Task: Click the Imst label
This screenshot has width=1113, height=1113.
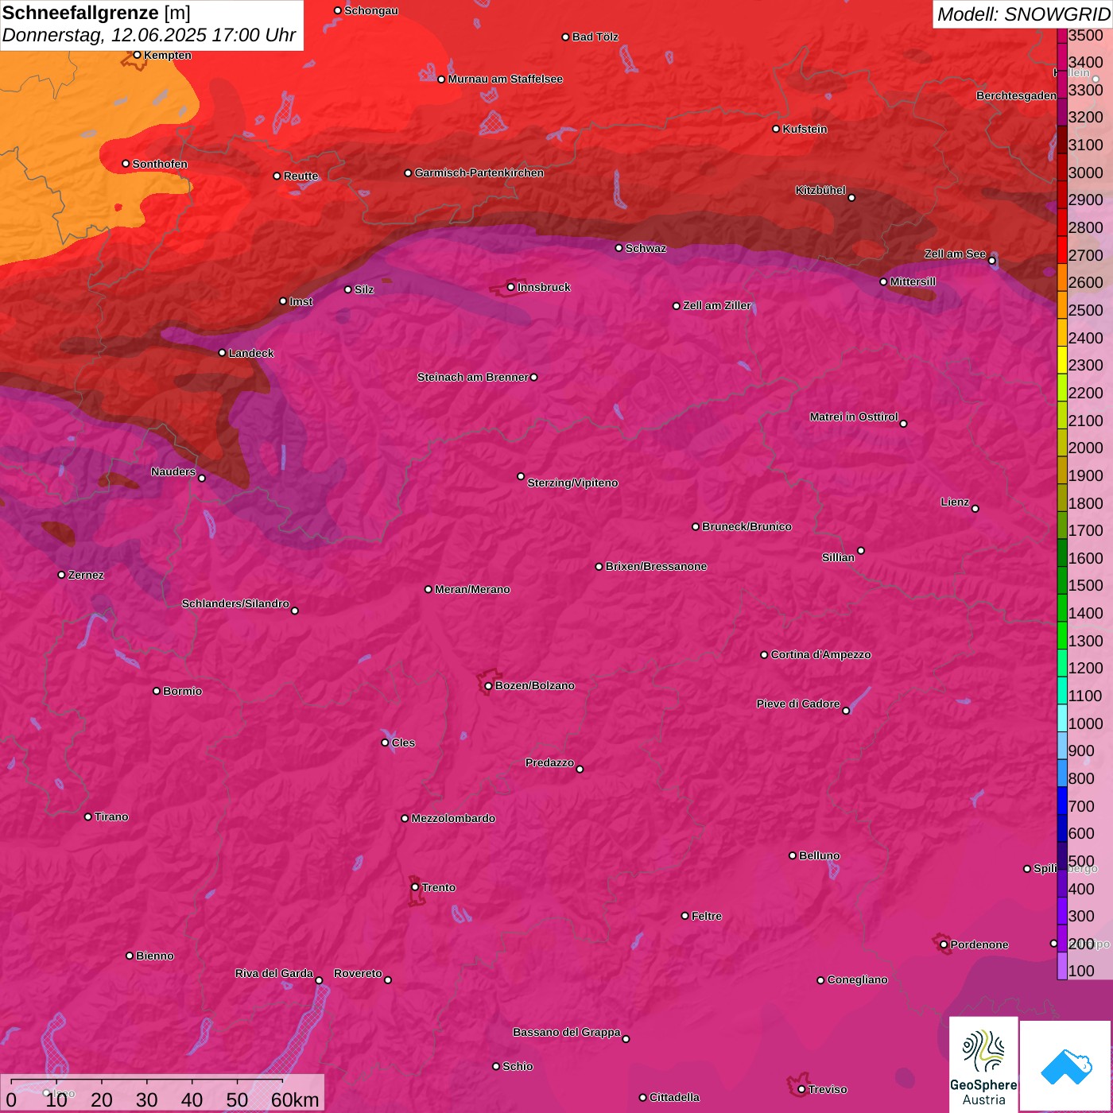Action: point(301,301)
